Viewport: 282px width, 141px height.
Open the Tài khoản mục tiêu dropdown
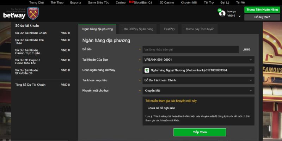[x=198, y=80]
